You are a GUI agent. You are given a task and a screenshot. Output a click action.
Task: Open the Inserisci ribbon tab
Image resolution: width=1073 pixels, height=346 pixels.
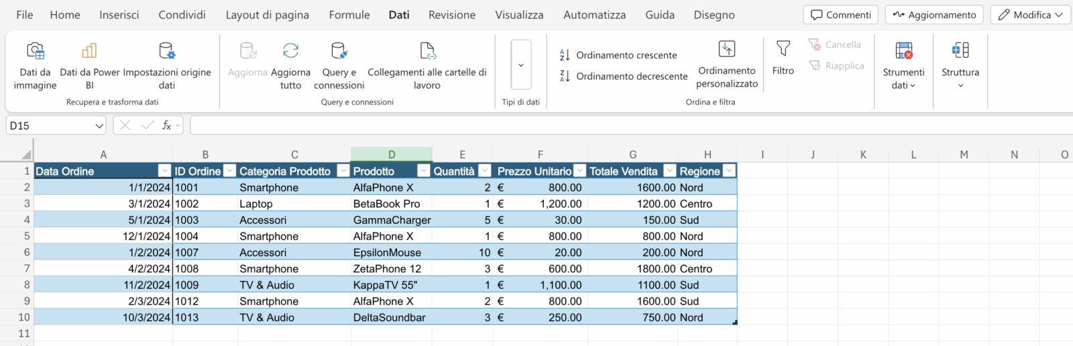[x=119, y=15]
